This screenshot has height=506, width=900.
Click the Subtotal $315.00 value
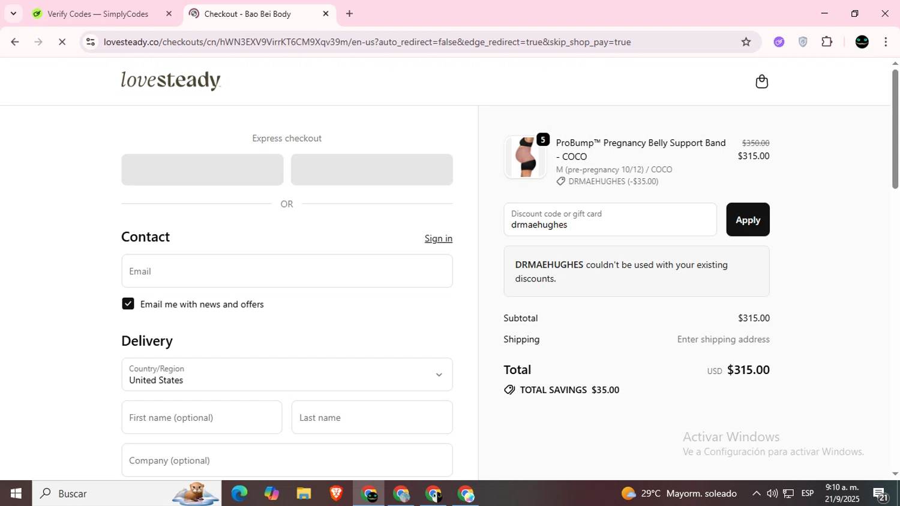pos(754,318)
